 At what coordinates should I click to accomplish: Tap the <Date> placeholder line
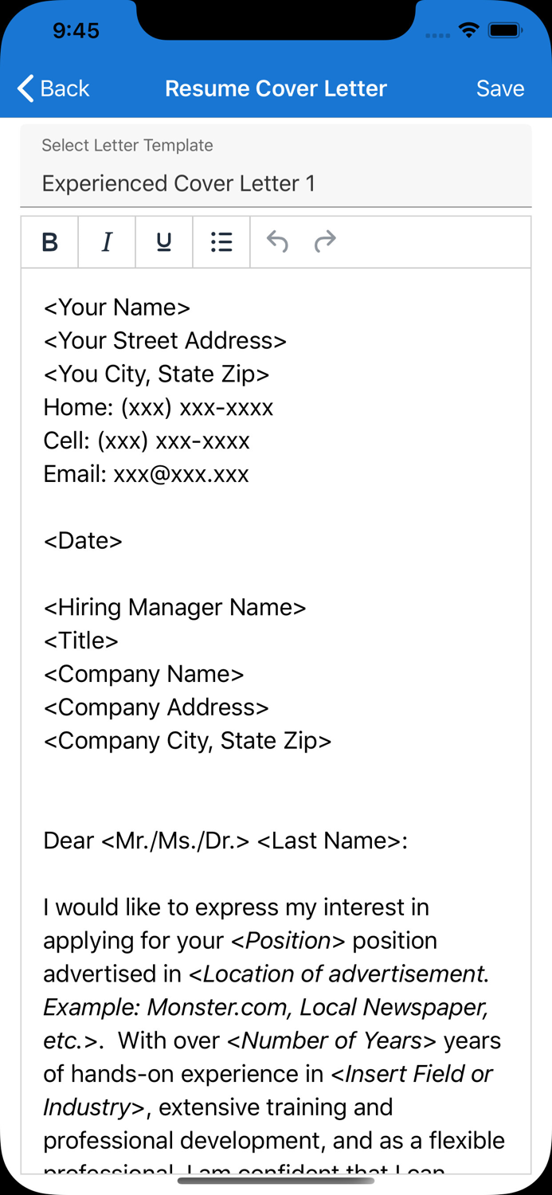pos(83,541)
